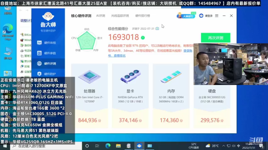Click text NVIDIA GeForce RTX 3060
The width and height of the screenshot is (268, 150).
pos(130,99)
